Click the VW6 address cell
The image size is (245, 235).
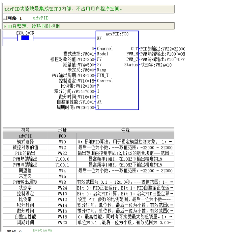pos(62,177)
